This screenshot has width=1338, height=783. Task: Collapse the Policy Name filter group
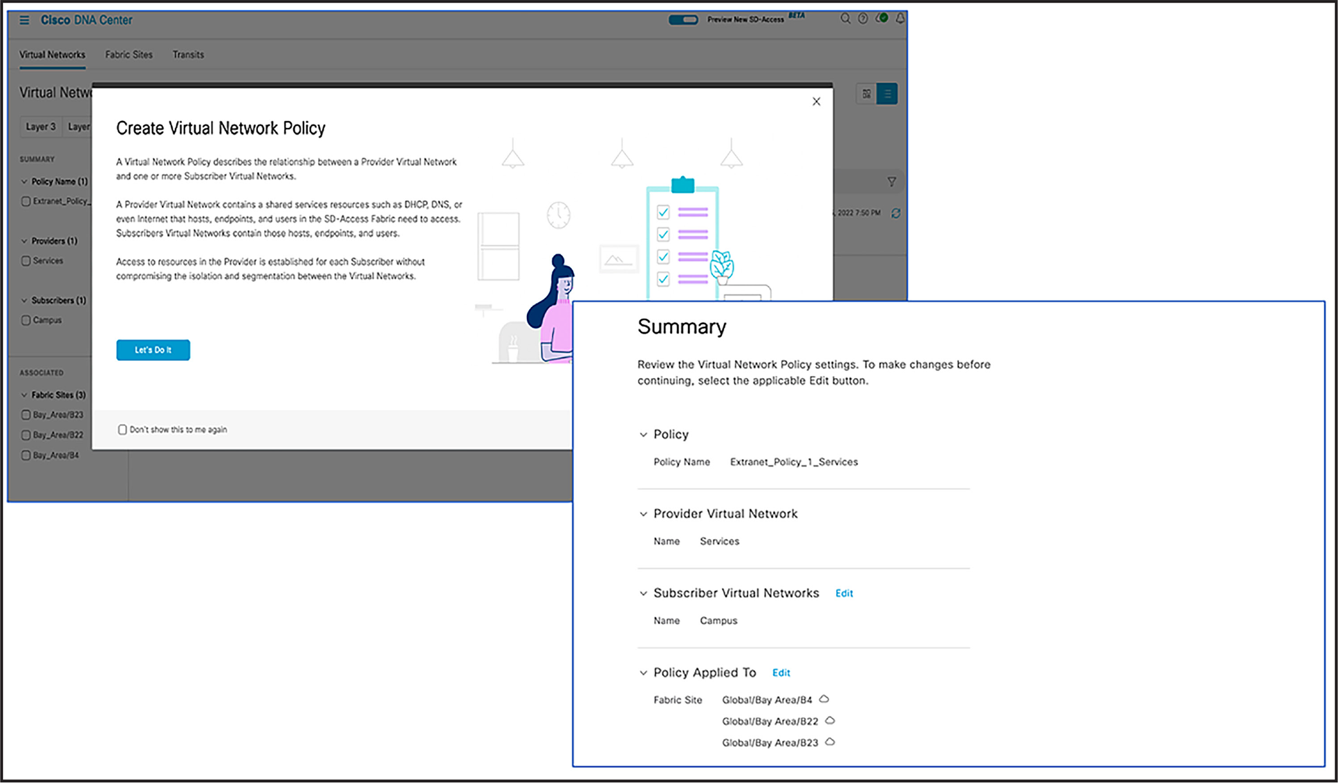click(x=24, y=182)
